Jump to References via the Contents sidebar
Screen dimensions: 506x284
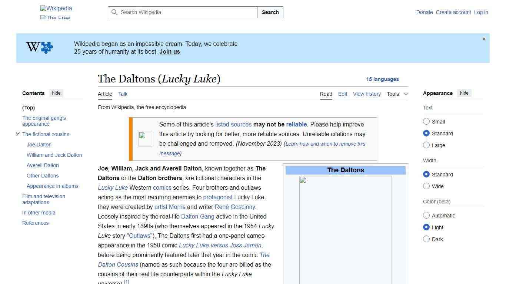click(35, 223)
